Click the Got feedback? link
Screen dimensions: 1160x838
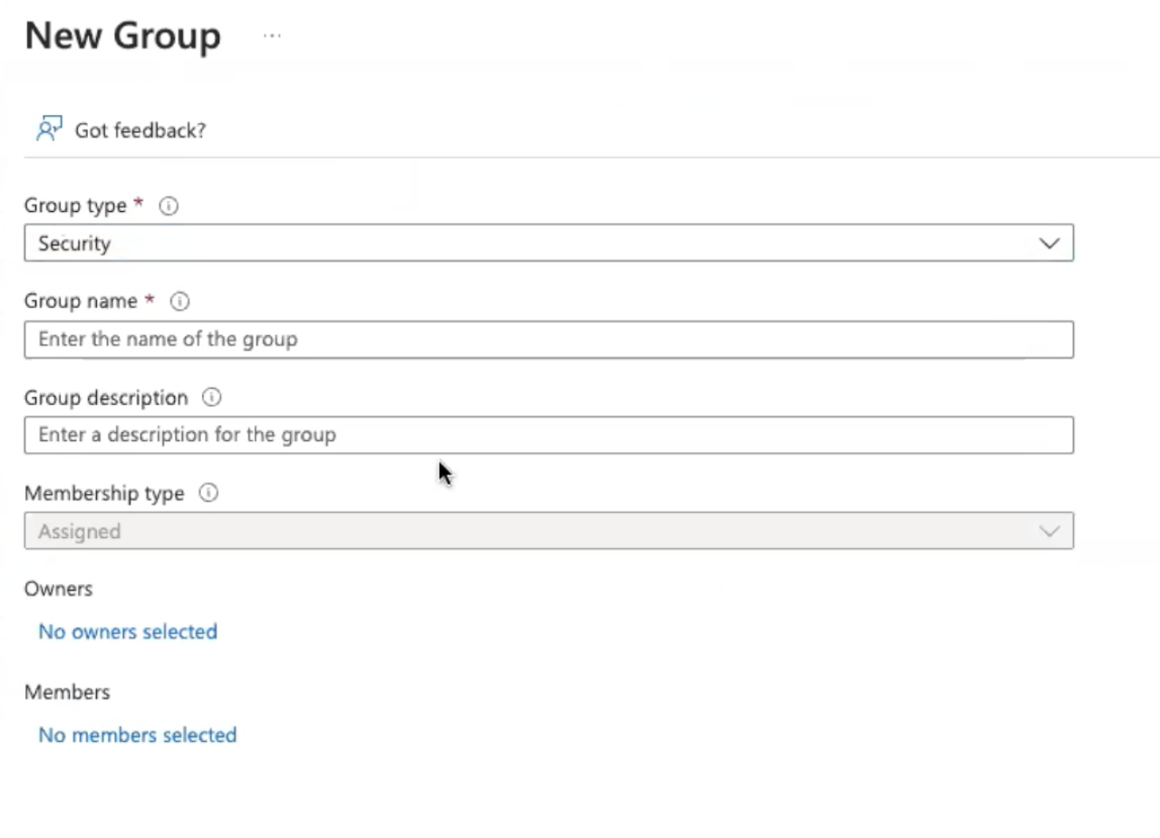(140, 130)
